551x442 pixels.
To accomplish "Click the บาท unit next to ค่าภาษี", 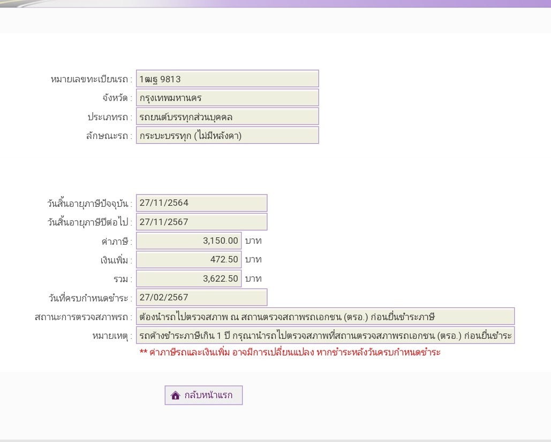I will click(x=253, y=241).
